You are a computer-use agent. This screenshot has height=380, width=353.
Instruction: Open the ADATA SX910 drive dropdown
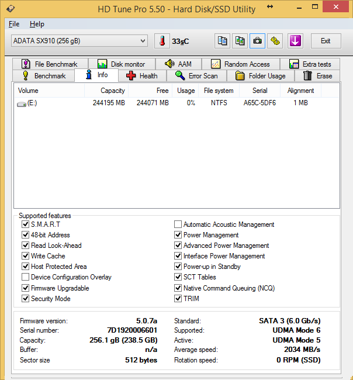(x=79, y=41)
